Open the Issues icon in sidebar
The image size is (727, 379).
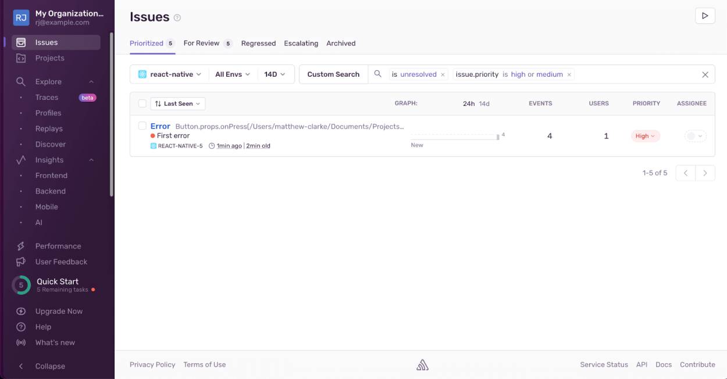pos(21,42)
